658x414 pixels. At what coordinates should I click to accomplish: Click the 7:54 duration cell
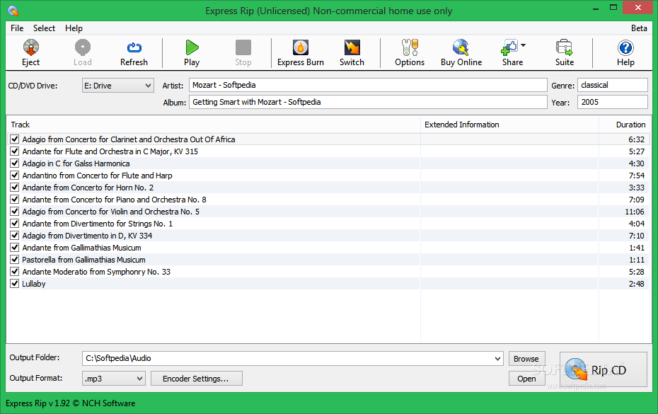tap(637, 176)
